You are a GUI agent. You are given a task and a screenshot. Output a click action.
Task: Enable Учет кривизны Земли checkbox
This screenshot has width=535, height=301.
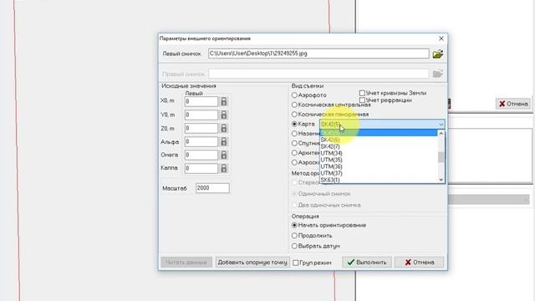coord(362,93)
